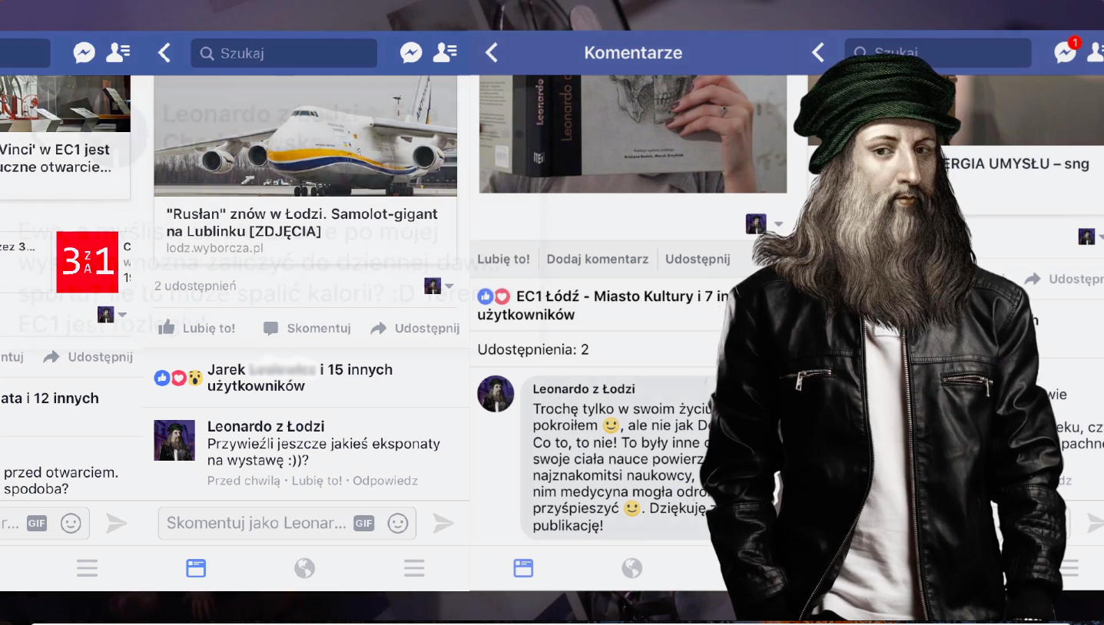Open 'EC1 Łódź - Miasto Kultury' reactions list
The width and height of the screenshot is (1104, 625).
click(x=599, y=305)
